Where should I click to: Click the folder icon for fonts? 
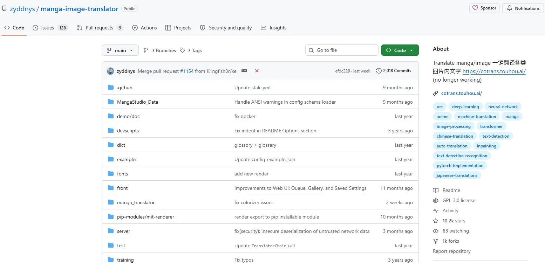111,174
